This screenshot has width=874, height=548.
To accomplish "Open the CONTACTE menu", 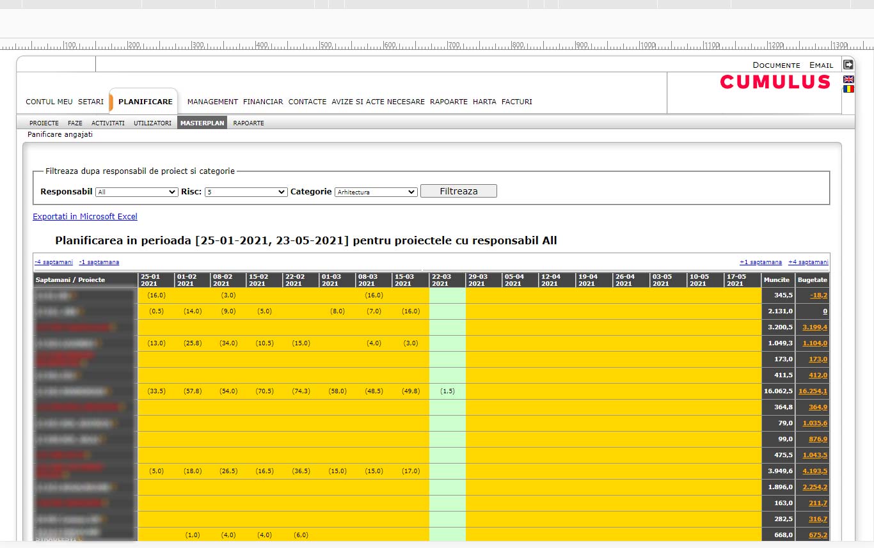I will 307,102.
